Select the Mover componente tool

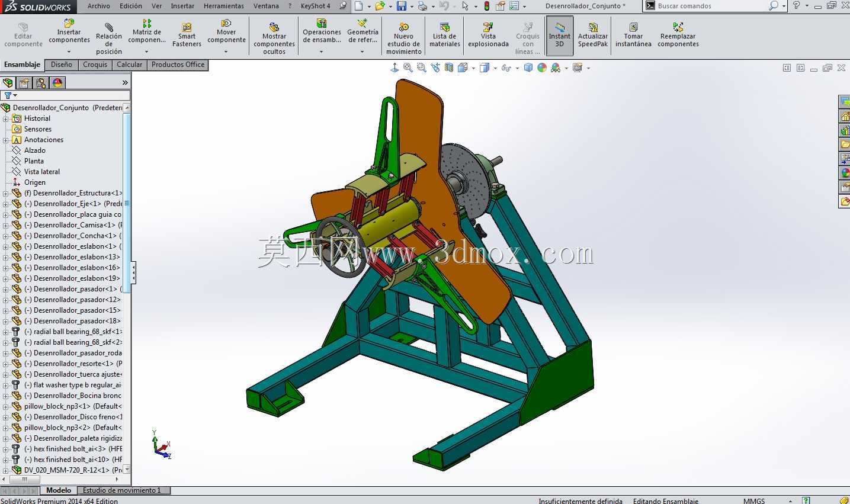[226, 33]
